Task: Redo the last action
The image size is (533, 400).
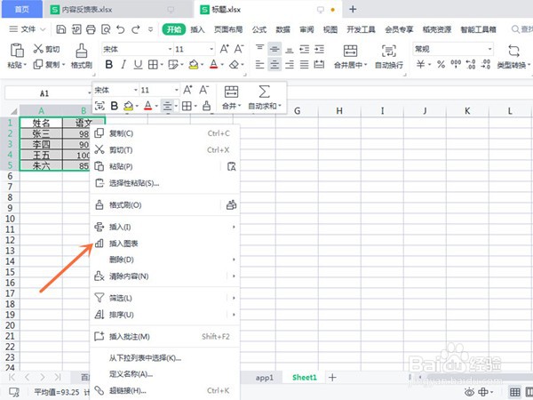Action: pos(136,29)
